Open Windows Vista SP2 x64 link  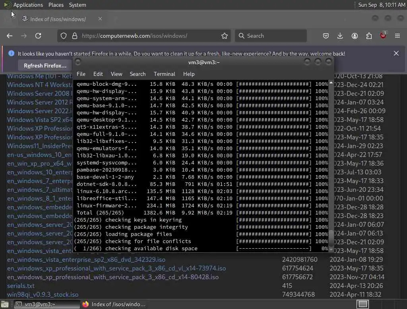pos(40,120)
